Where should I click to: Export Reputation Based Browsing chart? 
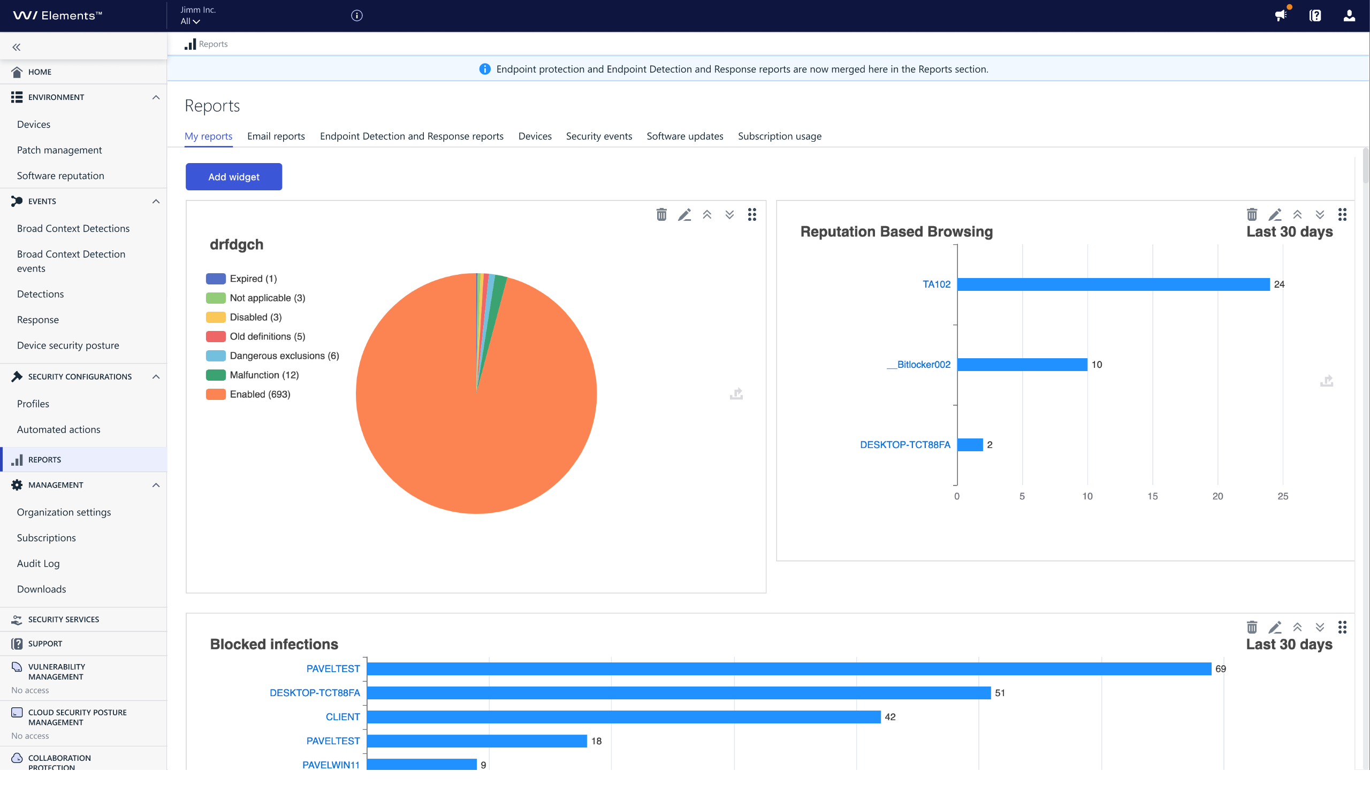[1327, 381]
